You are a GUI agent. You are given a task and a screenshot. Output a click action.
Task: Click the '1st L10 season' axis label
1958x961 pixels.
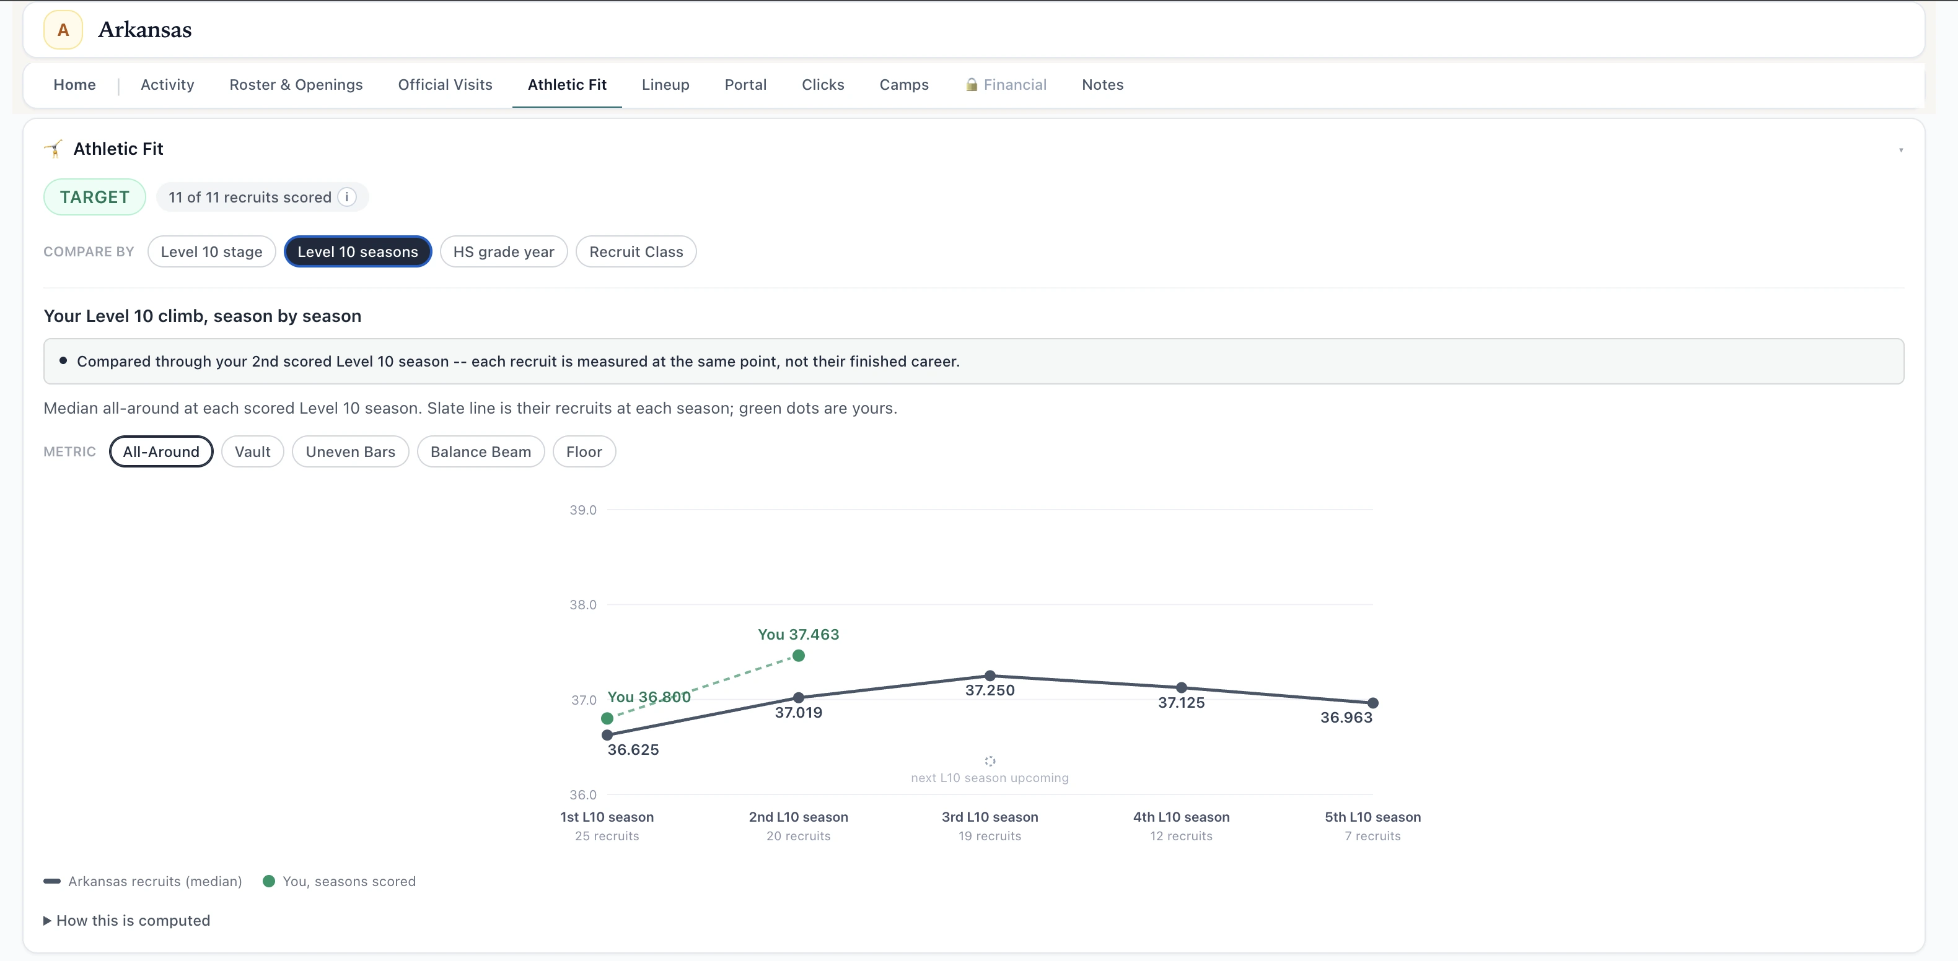[x=607, y=817]
